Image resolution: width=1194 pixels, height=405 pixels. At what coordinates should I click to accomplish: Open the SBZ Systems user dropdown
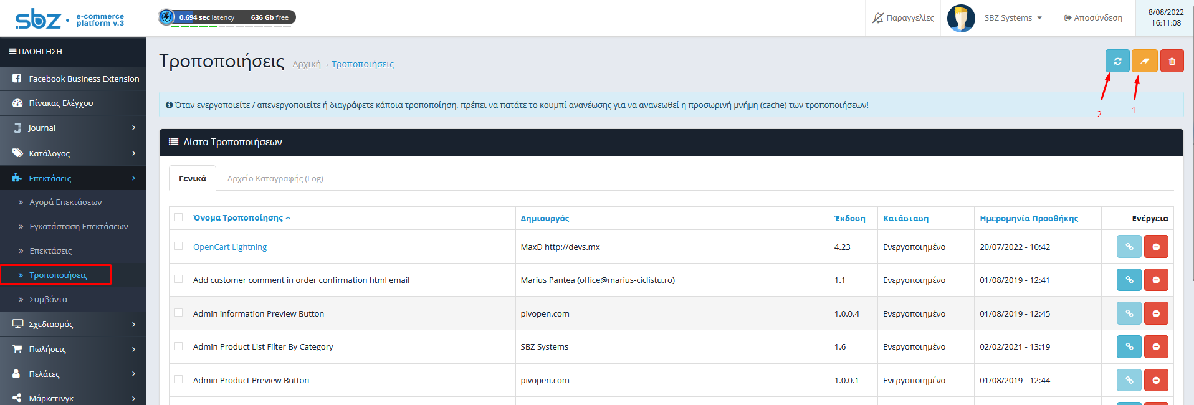tap(1013, 18)
